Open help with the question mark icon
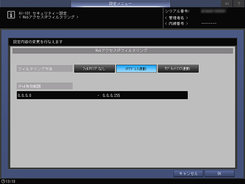The width and height of the screenshot is (245, 184). tap(239, 3)
